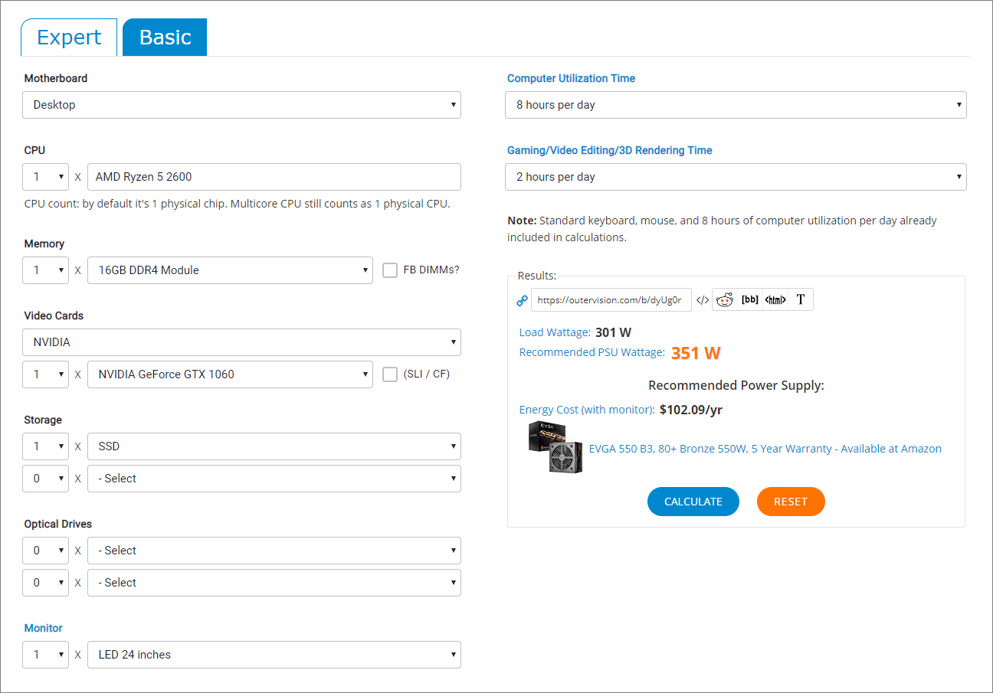
Task: Click the $102.09/yr energy cost value
Action: (691, 410)
